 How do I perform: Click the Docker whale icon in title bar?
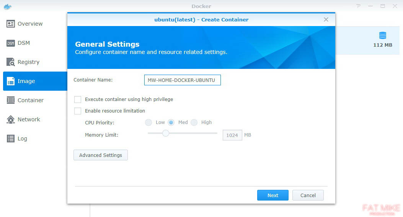coord(8,7)
